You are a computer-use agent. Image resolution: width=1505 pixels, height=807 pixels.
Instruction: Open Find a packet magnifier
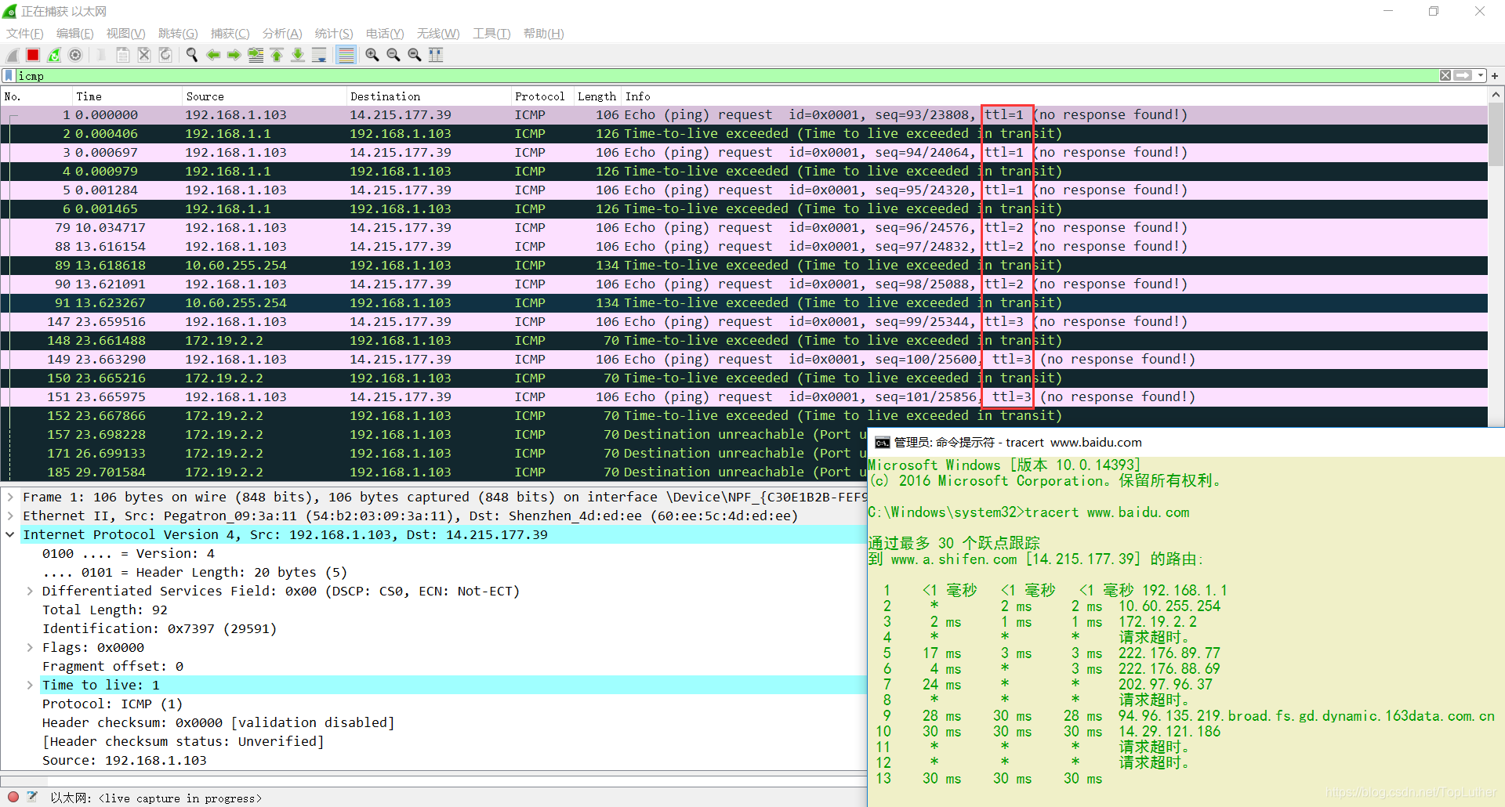point(192,55)
